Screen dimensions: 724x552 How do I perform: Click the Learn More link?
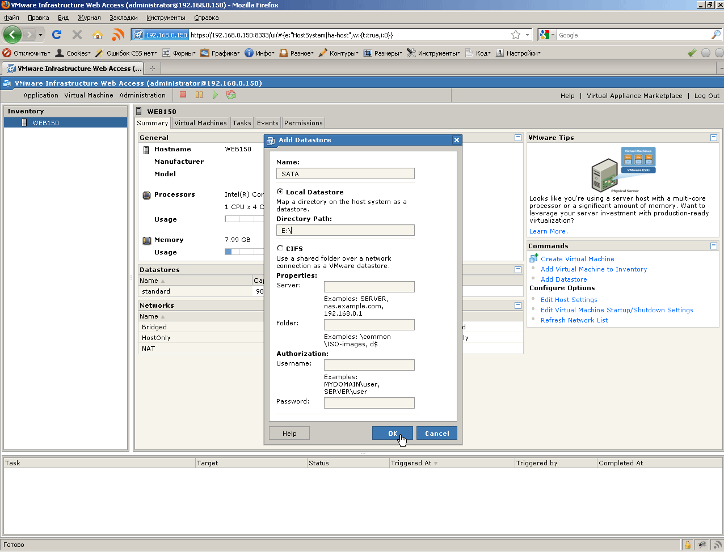click(548, 231)
